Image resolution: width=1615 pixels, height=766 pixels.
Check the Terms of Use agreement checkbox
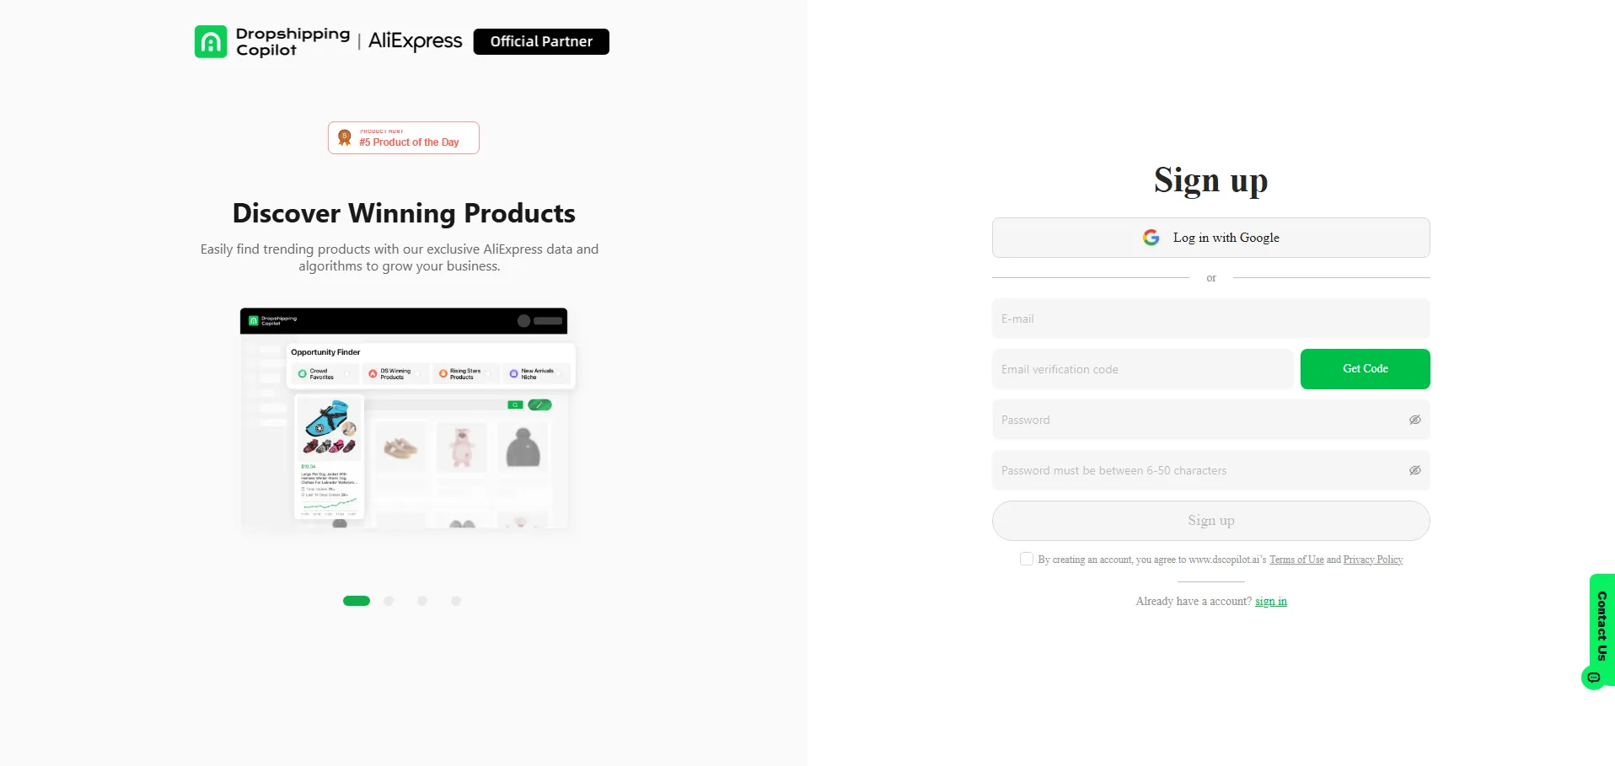1026,559
